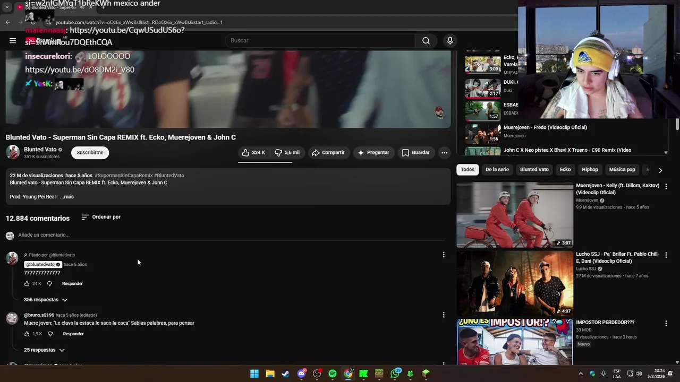
Task: Open more actions menu beside Guardar
Action: [444, 153]
